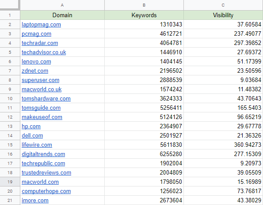Select keywords cell 2888539
Viewport: 263px width, 205px height.
click(x=144, y=80)
